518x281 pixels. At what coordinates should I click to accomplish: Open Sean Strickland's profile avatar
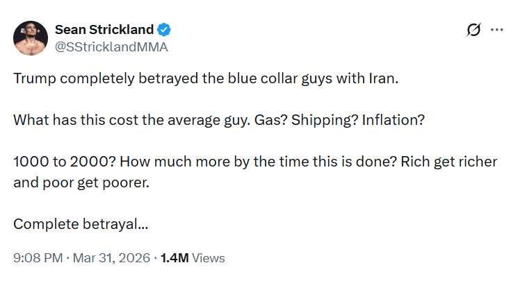[31, 38]
